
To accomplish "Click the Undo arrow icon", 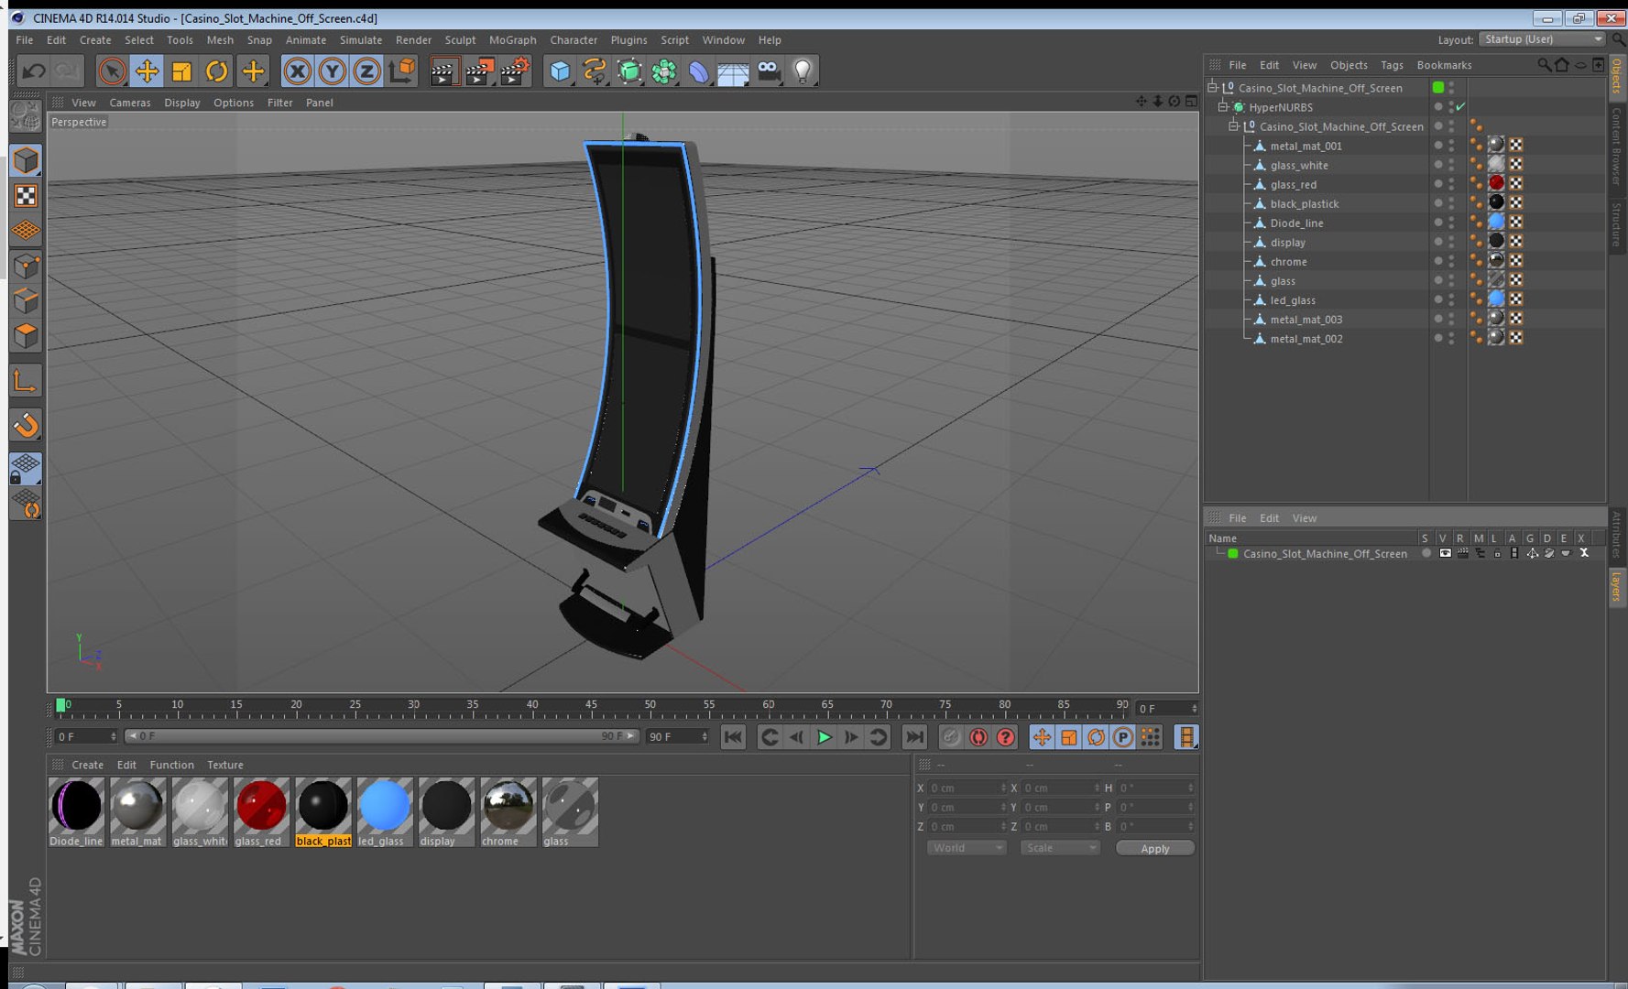I will click(x=34, y=71).
